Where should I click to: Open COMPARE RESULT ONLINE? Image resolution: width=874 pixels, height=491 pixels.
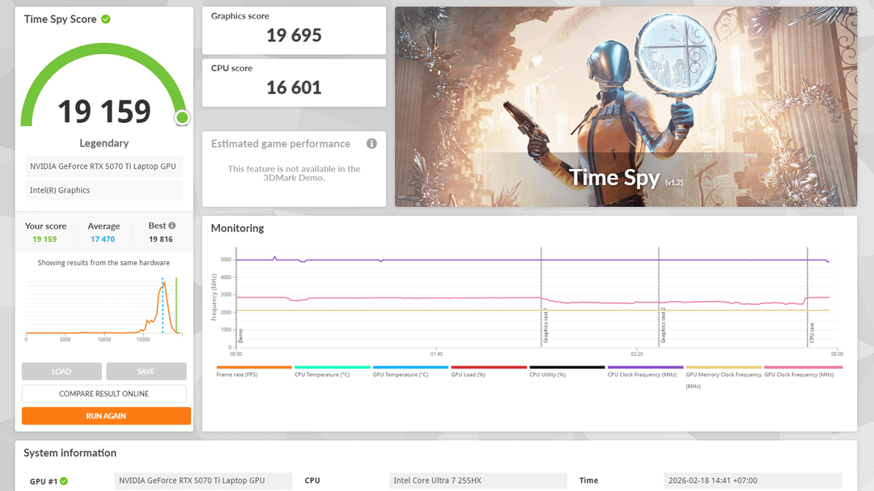pyautogui.click(x=104, y=394)
